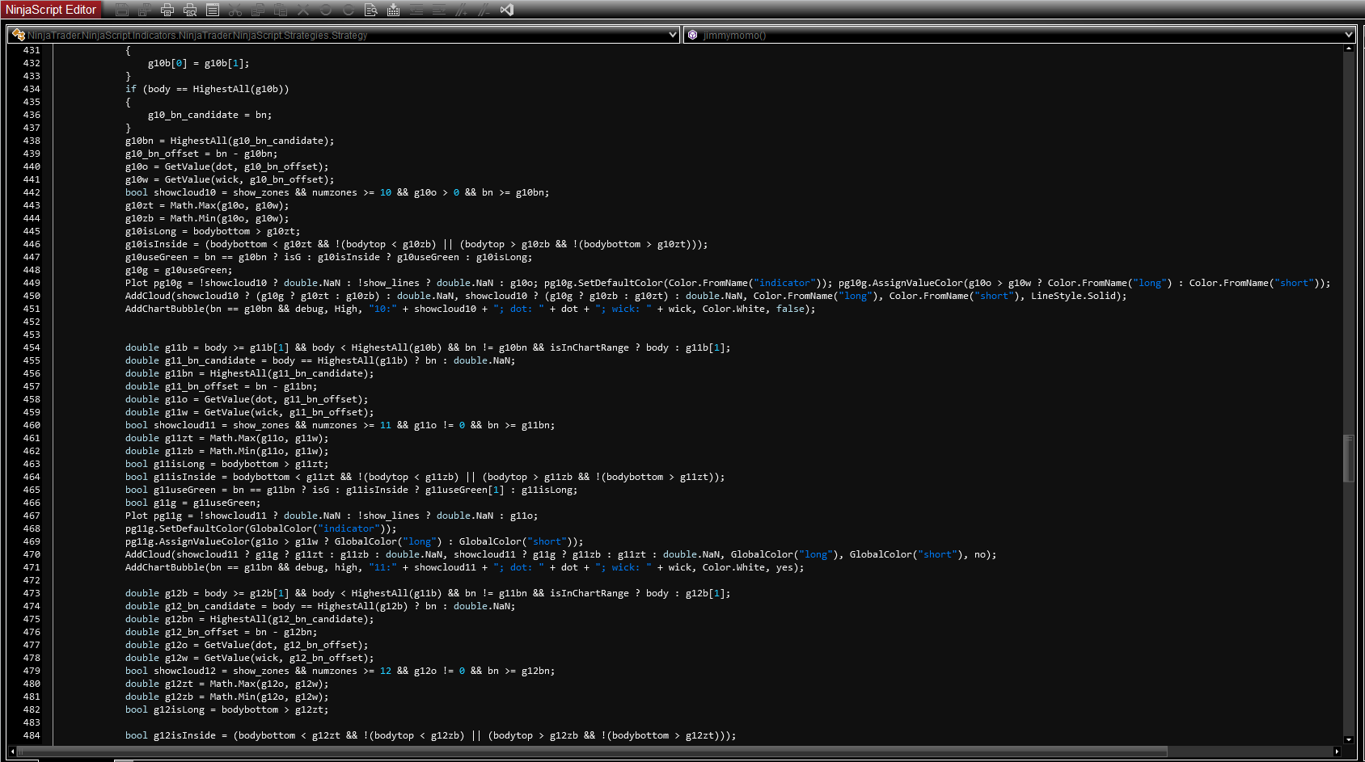Delete selection with the X icon
This screenshot has width=1365, height=762.
(303, 10)
